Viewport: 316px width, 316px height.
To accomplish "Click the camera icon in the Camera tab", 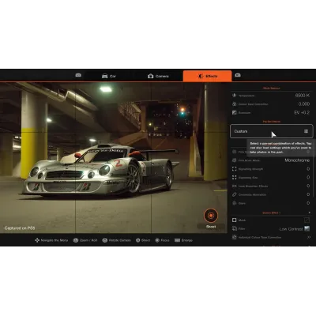I will tap(150, 76).
